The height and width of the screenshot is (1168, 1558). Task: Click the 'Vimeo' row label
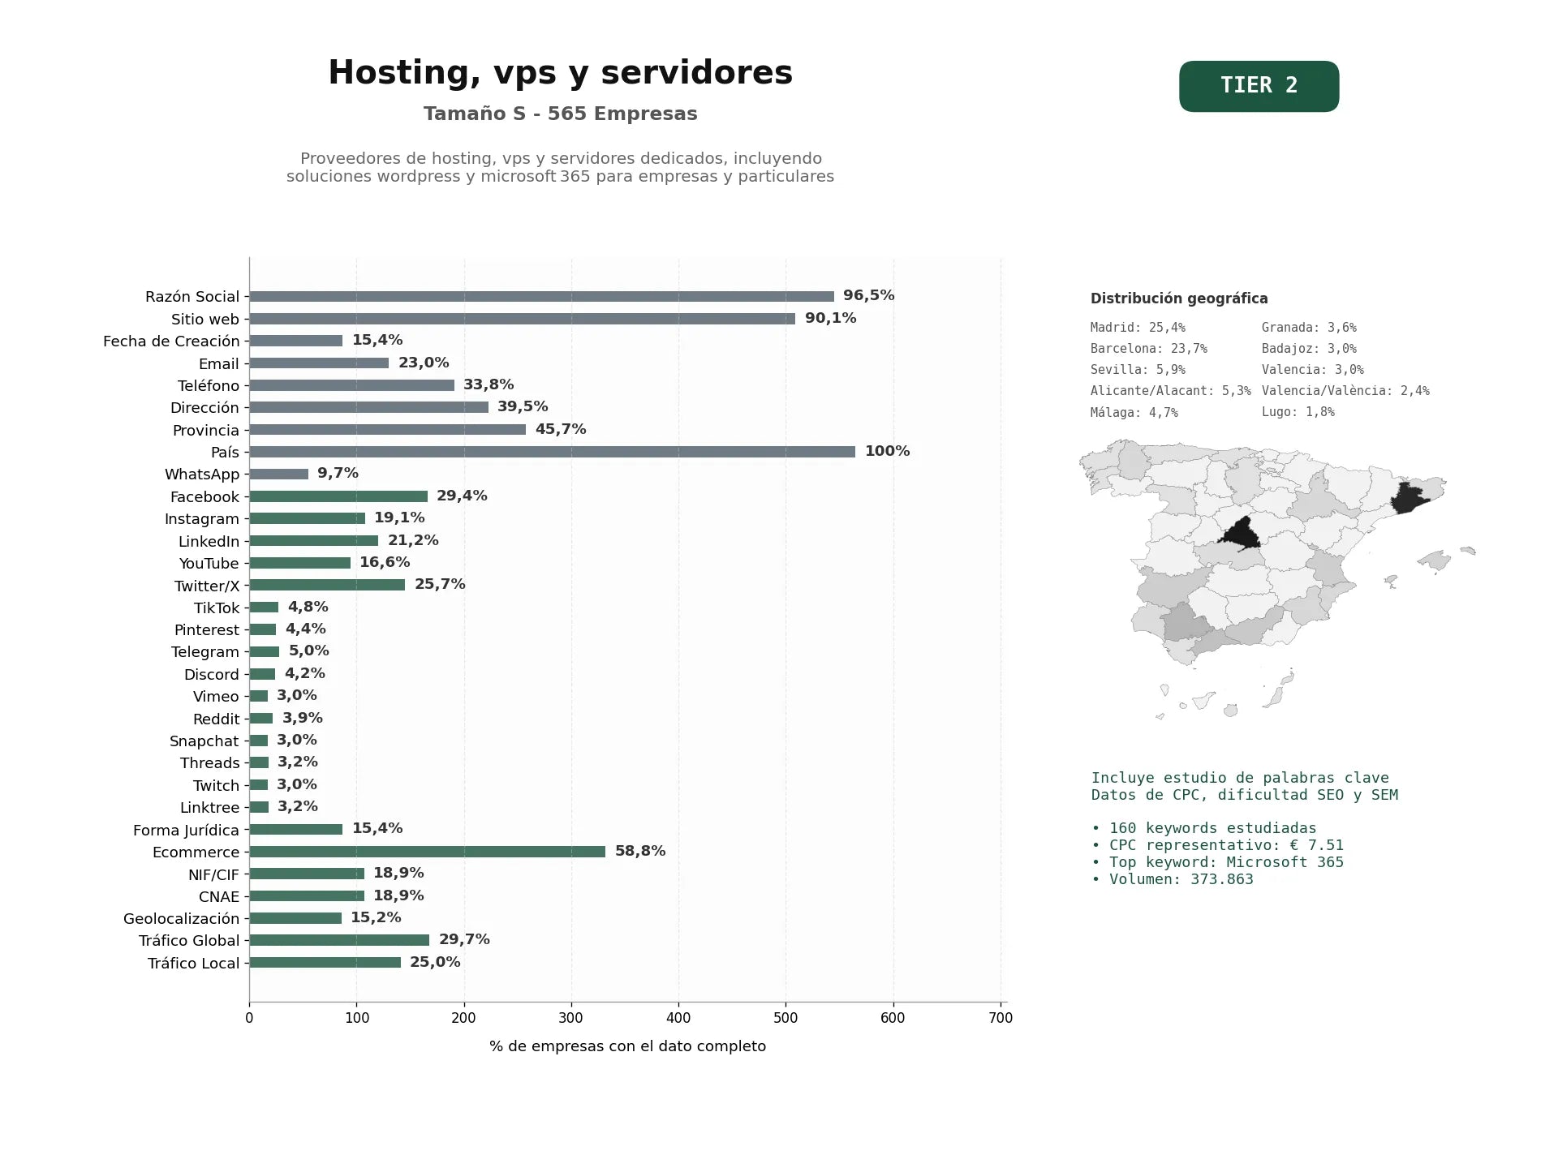point(216,697)
